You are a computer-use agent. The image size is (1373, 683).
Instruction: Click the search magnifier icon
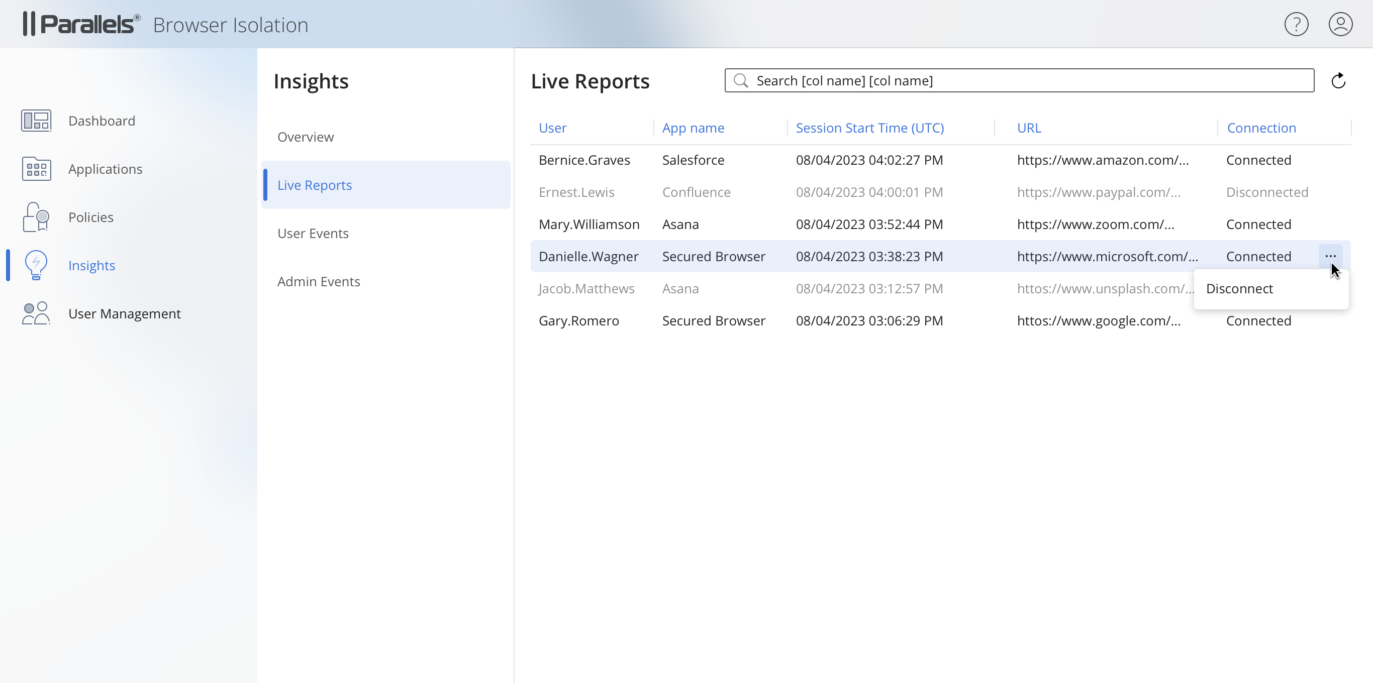740,80
